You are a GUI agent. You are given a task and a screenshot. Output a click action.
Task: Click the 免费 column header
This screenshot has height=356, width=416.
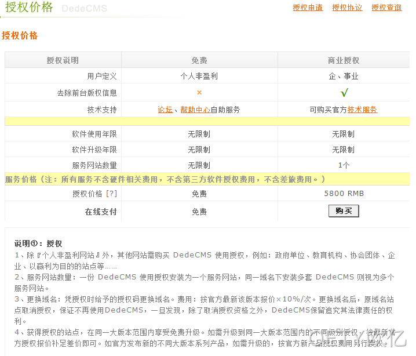click(x=199, y=60)
